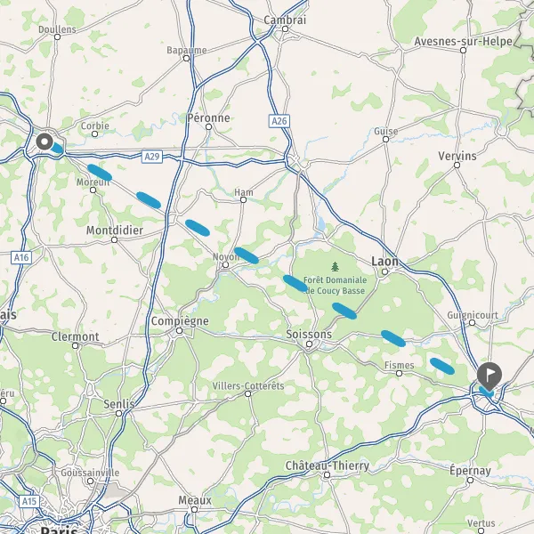The image size is (534, 534).
Task: Select the Compiègne city label
Action: point(180,321)
